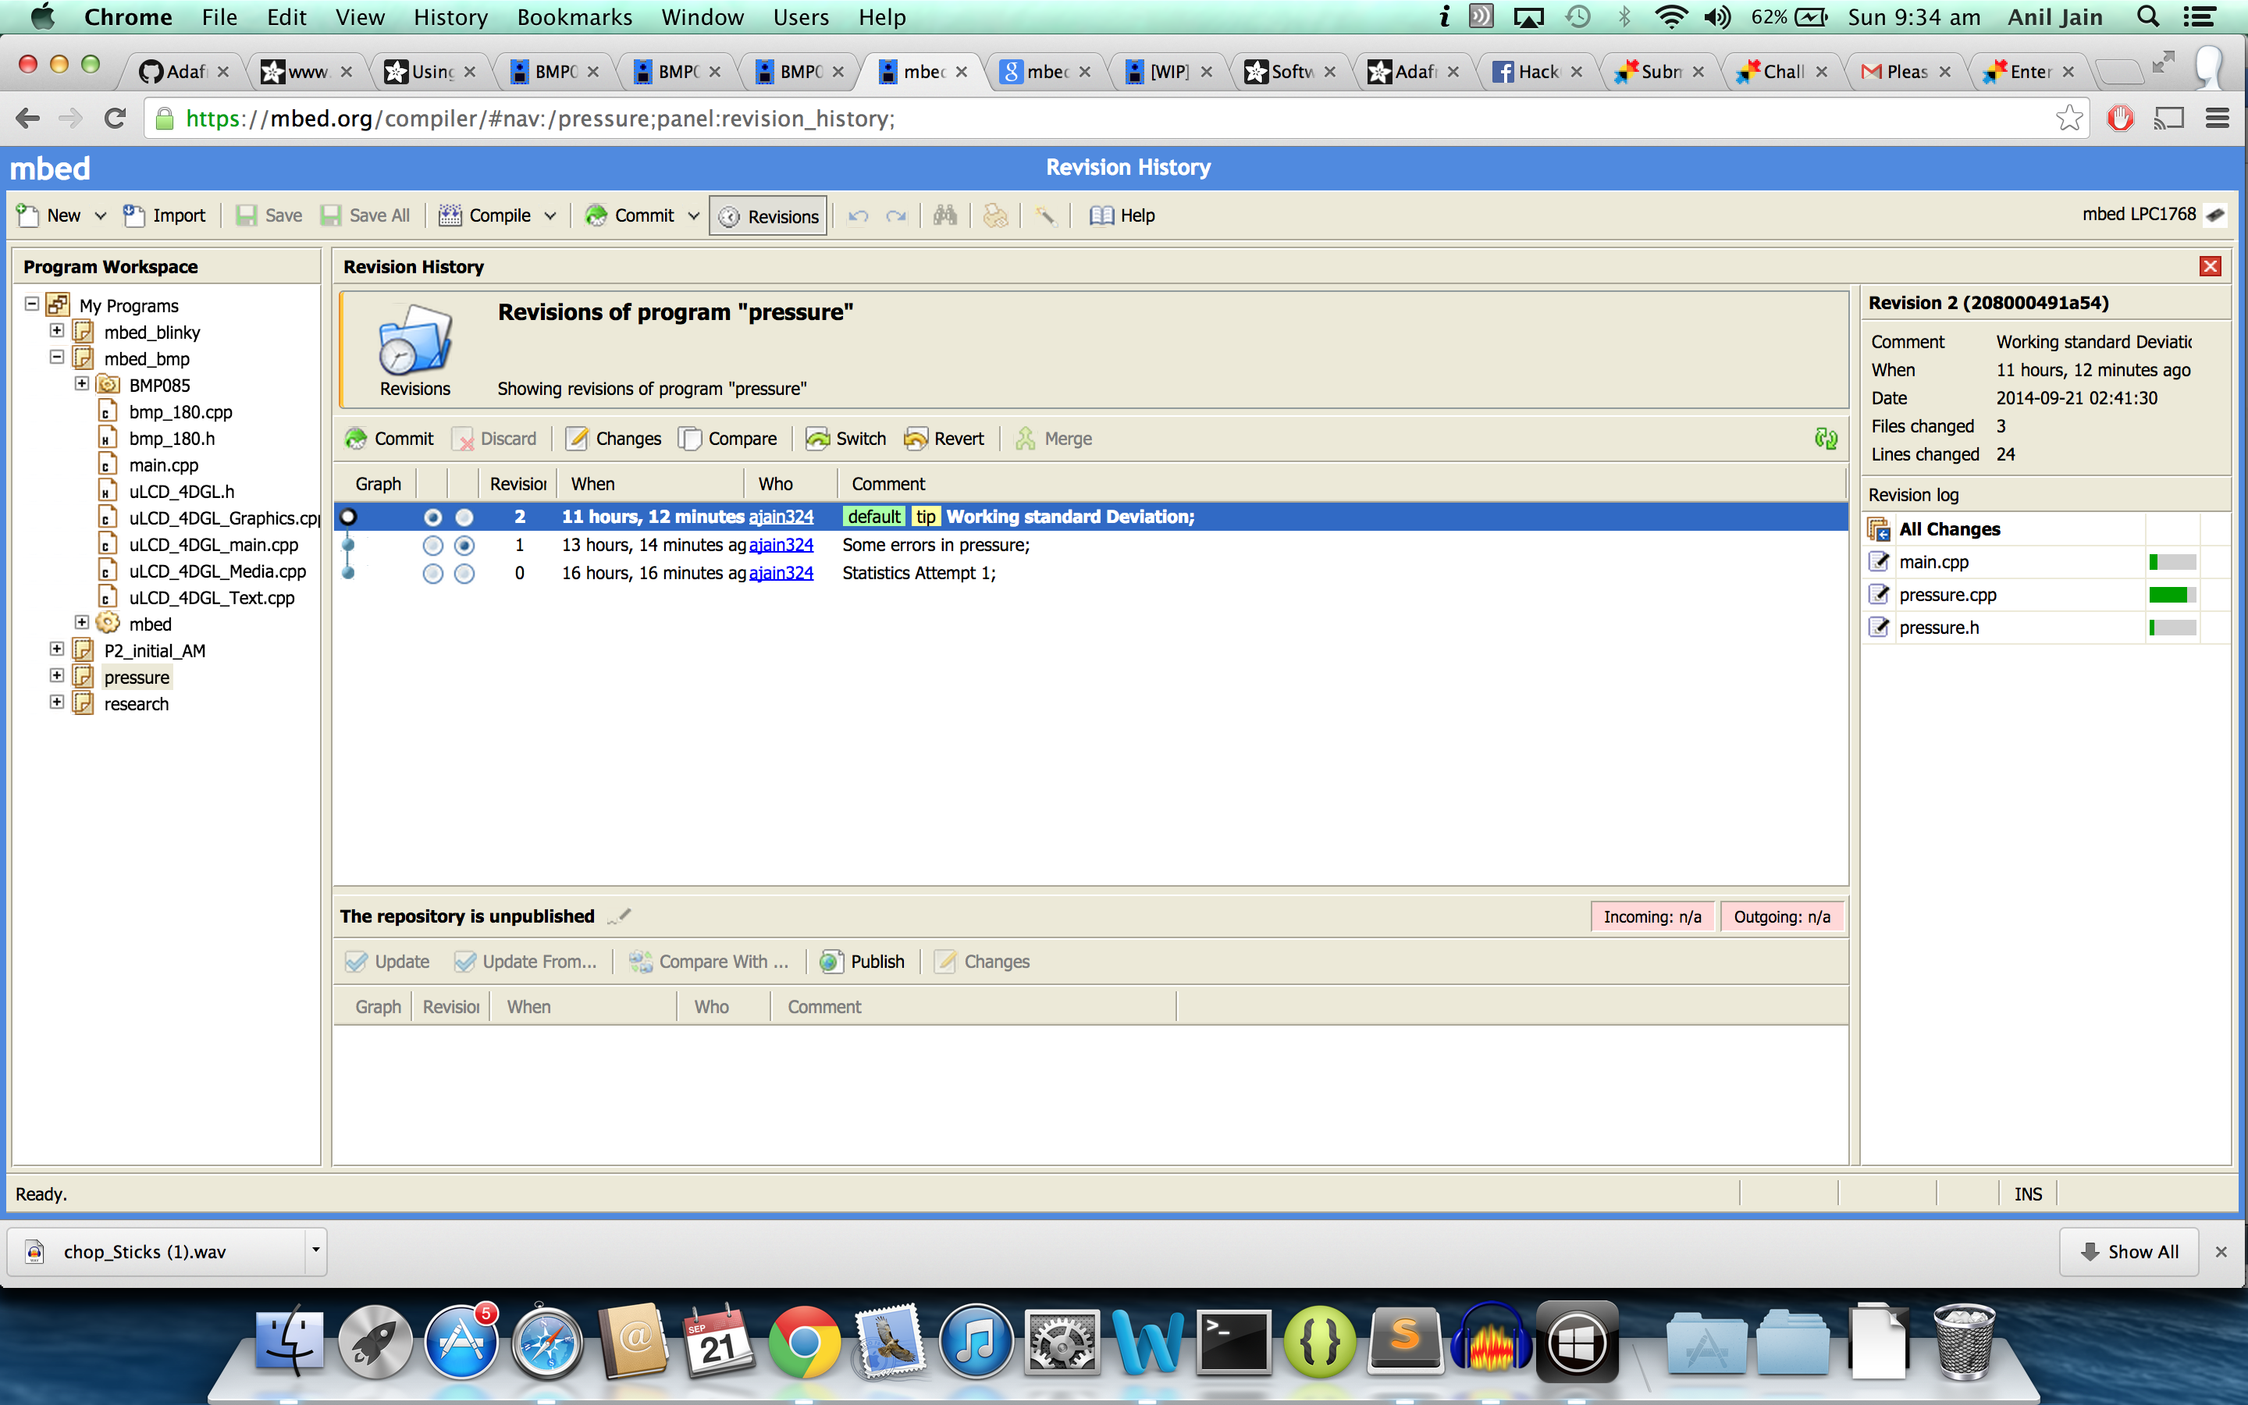Click pencil icon beside repository unpublished text
2248x1405 pixels.
pyautogui.click(x=620, y=916)
